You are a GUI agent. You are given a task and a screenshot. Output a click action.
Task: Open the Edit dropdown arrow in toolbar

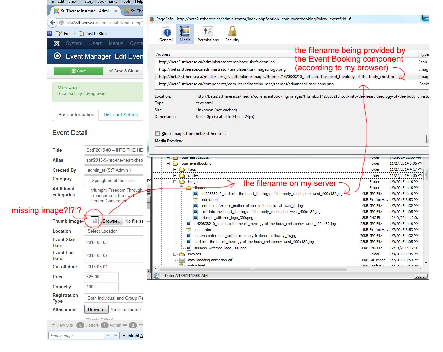(x=75, y=34)
